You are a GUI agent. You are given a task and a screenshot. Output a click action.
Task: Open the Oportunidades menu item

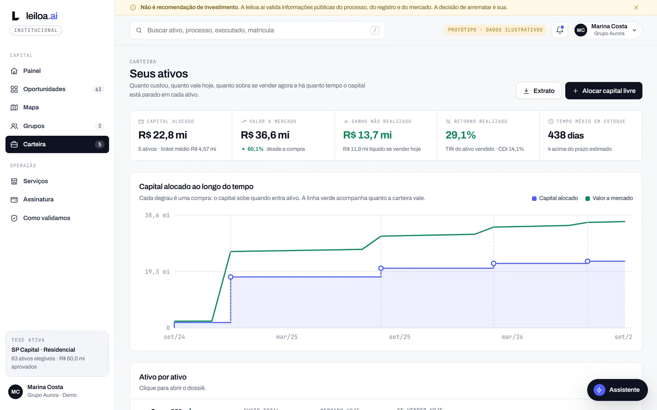pos(57,89)
